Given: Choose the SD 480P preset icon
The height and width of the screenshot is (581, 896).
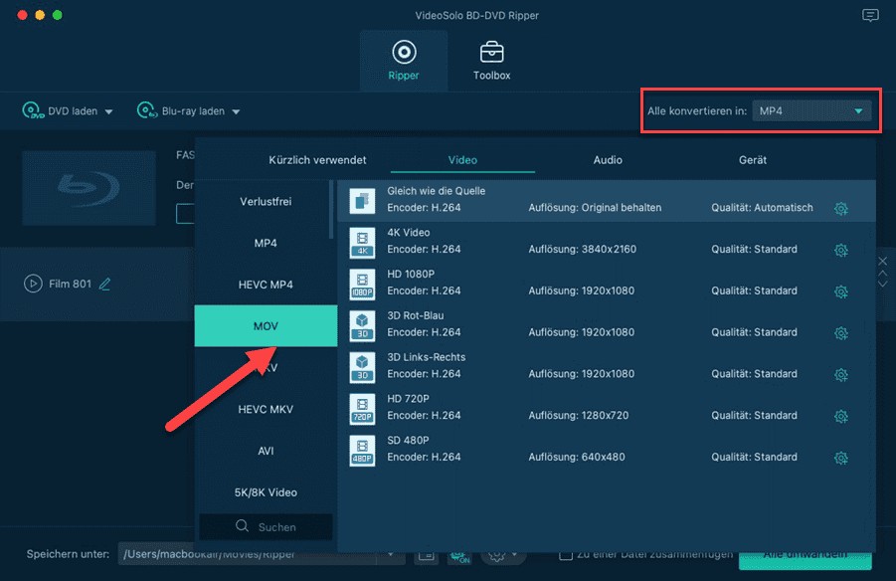Looking at the screenshot, I should (362, 451).
